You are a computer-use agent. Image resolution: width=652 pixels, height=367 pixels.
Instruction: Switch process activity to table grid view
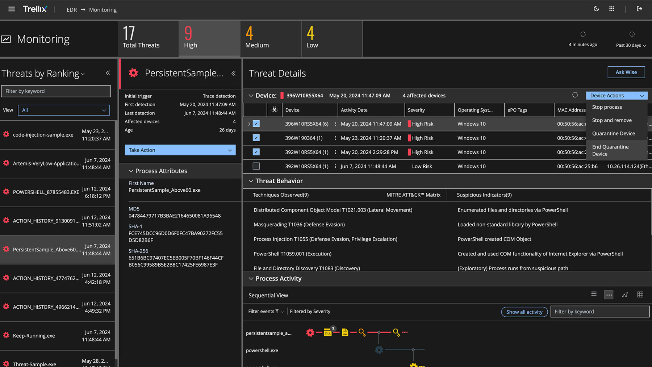pyautogui.click(x=640, y=295)
